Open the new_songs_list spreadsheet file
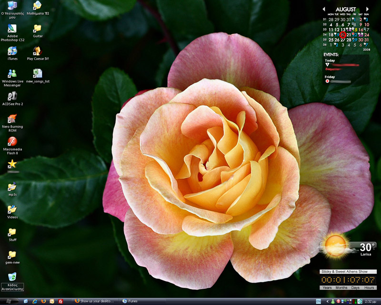This screenshot has height=305, width=381. tap(38, 73)
